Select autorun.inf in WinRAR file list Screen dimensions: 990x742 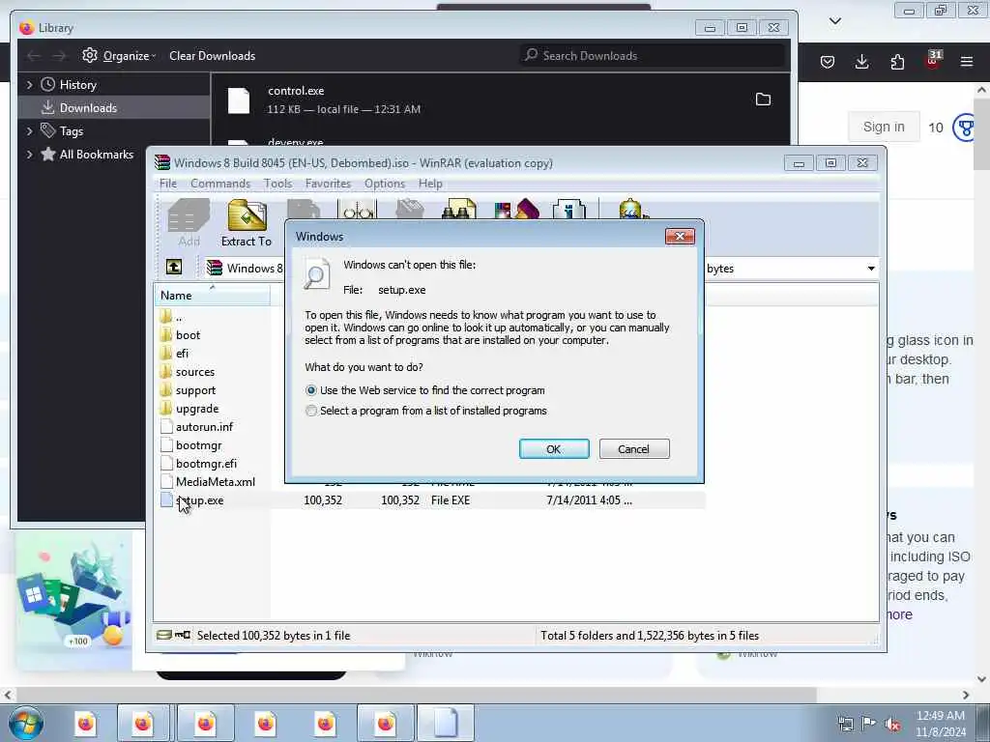[x=204, y=426]
